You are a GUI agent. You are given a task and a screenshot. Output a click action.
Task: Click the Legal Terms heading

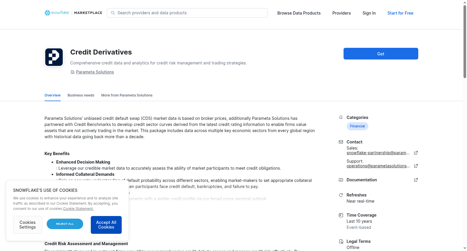[x=358, y=241]
